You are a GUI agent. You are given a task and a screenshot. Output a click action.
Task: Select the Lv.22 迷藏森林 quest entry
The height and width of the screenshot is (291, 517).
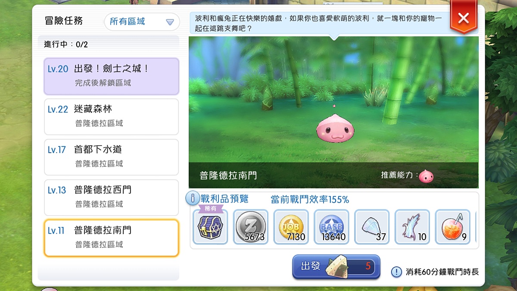(111, 117)
